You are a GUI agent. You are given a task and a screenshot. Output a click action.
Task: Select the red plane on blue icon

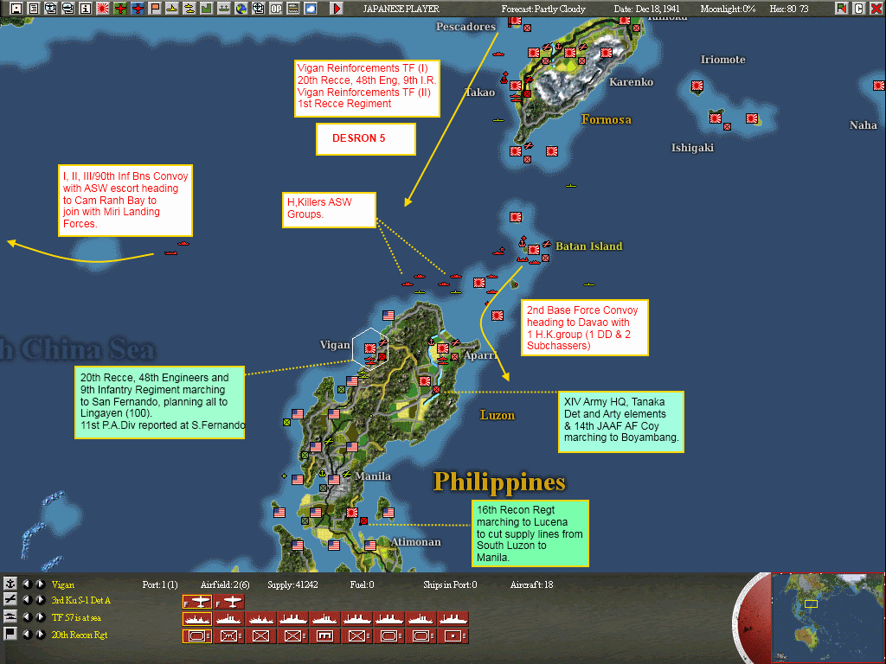point(138,9)
